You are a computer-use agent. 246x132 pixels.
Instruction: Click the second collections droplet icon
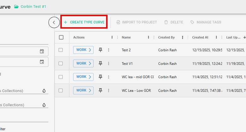click(x=44, y=105)
